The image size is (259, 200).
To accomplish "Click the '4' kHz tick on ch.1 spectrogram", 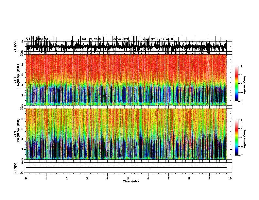I will [x=23, y=85].
